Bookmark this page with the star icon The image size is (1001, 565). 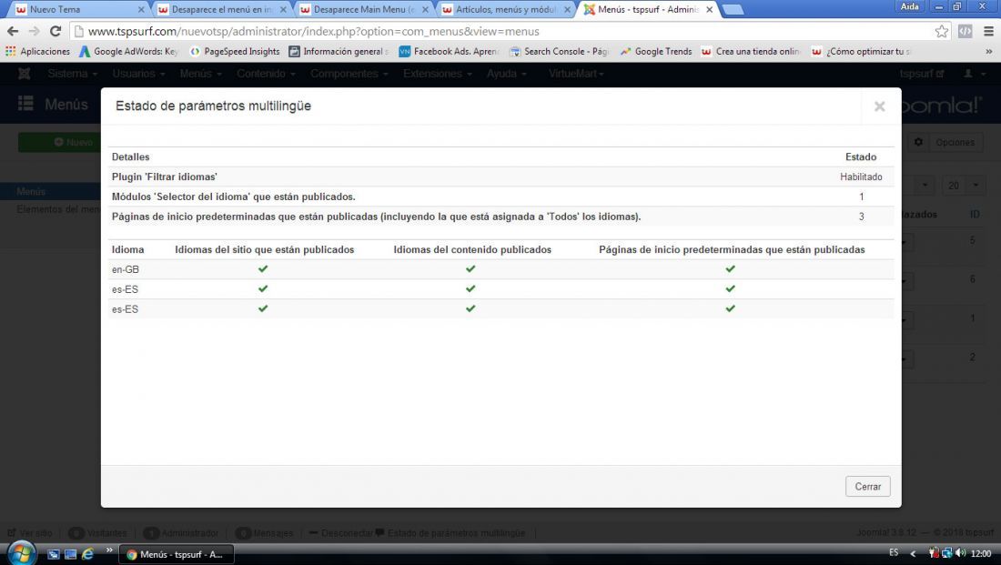pos(941,31)
